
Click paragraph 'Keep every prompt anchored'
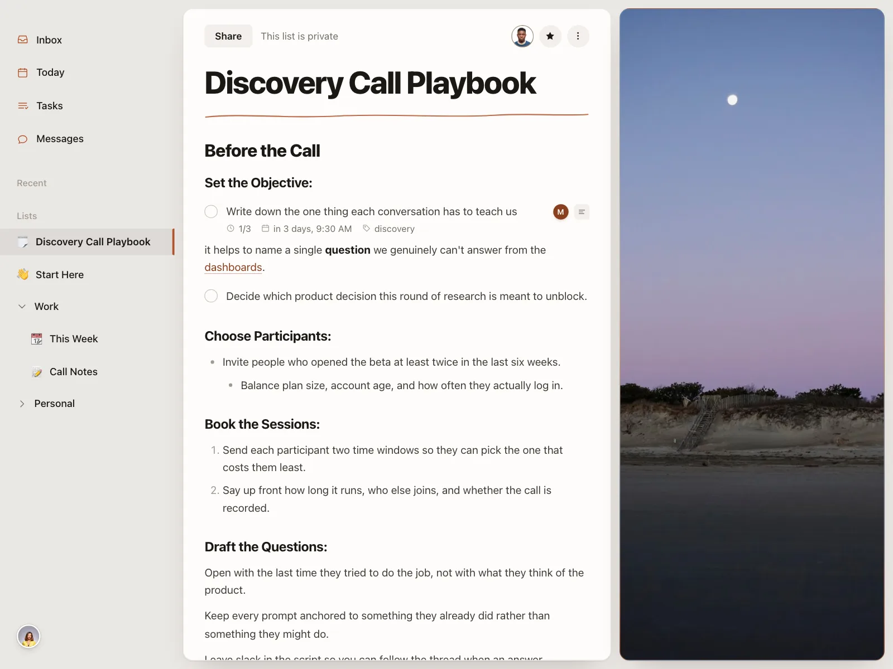377,625
